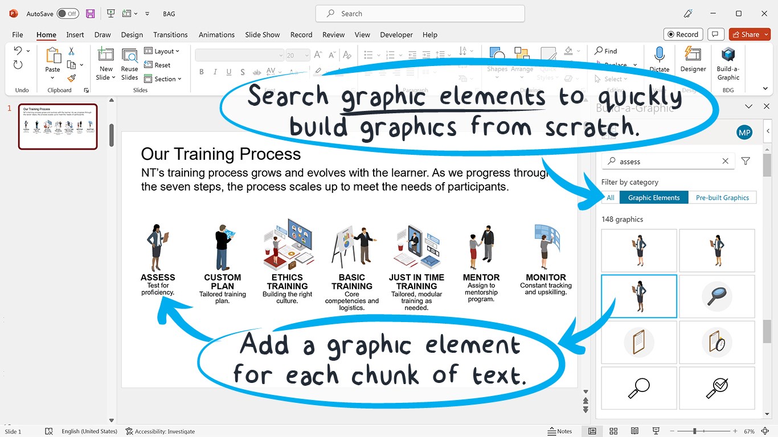Click the zoom in plus button
This screenshot has height=437, width=778.
click(735, 431)
